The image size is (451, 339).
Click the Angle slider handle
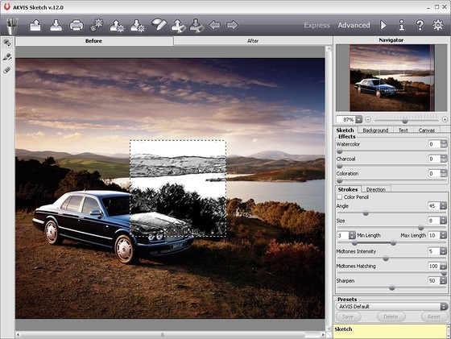coord(366,213)
